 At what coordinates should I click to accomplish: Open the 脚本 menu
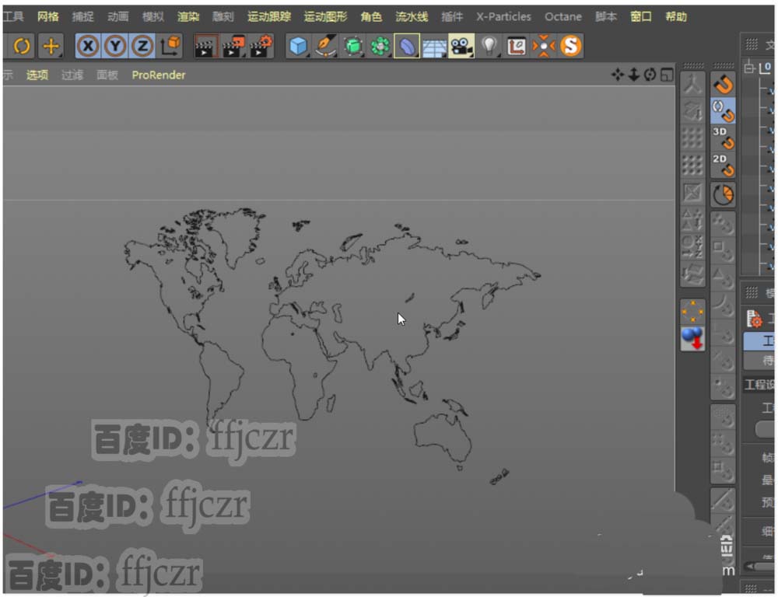click(x=606, y=16)
